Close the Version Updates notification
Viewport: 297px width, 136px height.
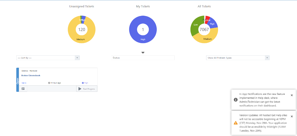click(292, 116)
